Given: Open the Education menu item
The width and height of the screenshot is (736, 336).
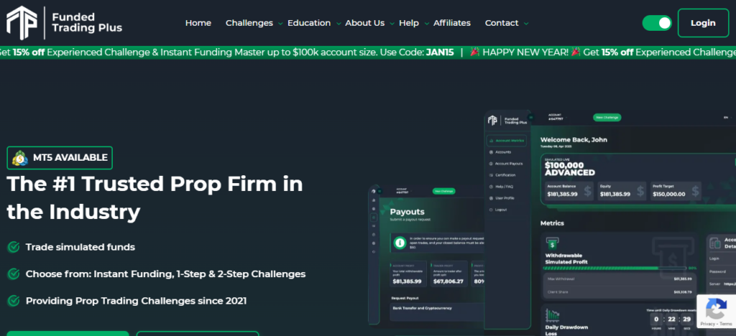Looking at the screenshot, I should click(x=309, y=23).
